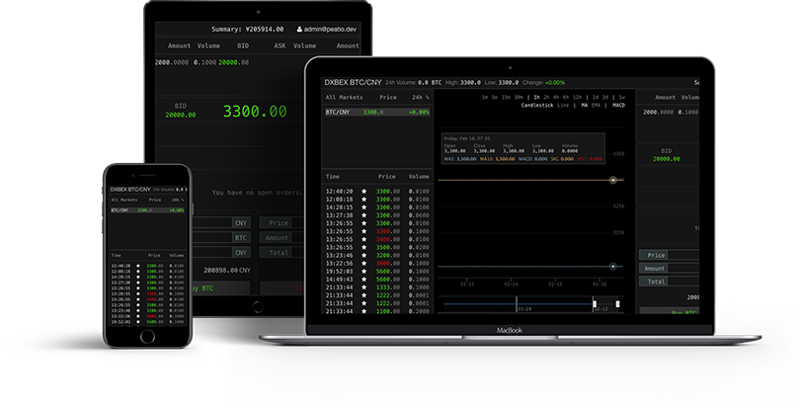The image size is (802, 406).
Task: Open the BTC/CNY market row on the laptop
Action: pos(377,112)
